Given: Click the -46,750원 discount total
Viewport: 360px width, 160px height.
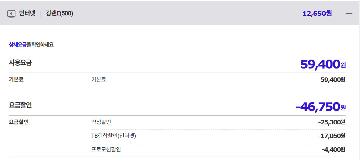Looking at the screenshot, I should (320, 107).
